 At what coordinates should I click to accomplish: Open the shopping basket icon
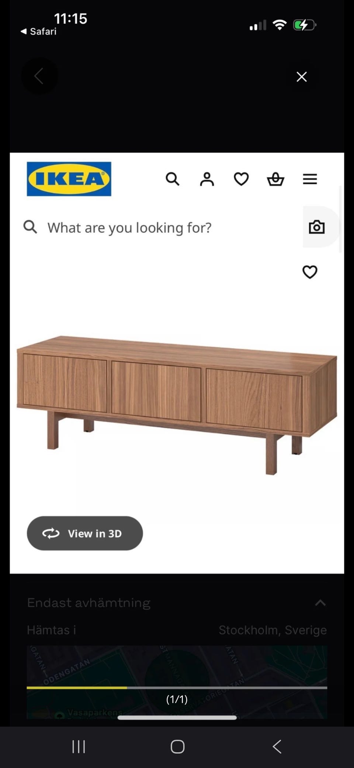275,179
